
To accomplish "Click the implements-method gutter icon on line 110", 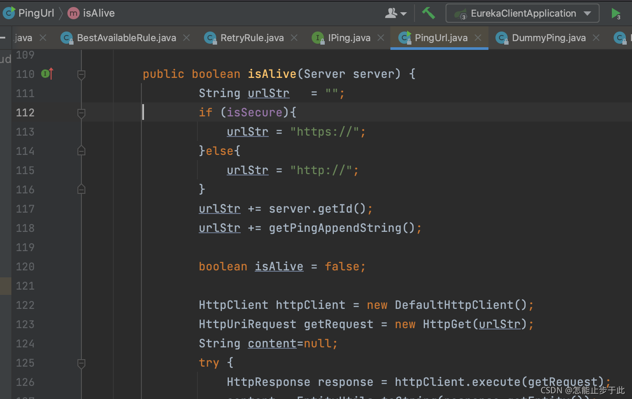I will (47, 74).
